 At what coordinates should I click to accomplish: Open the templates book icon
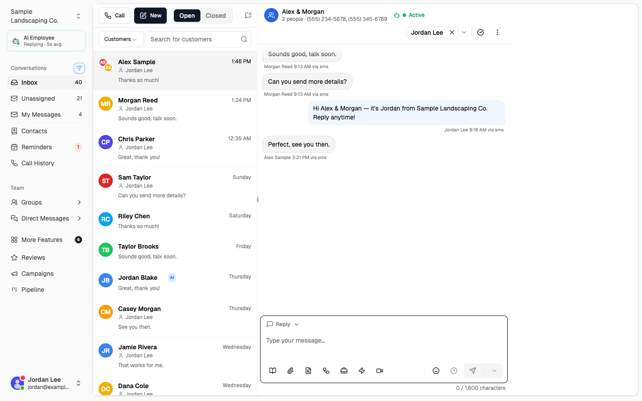[273, 371]
